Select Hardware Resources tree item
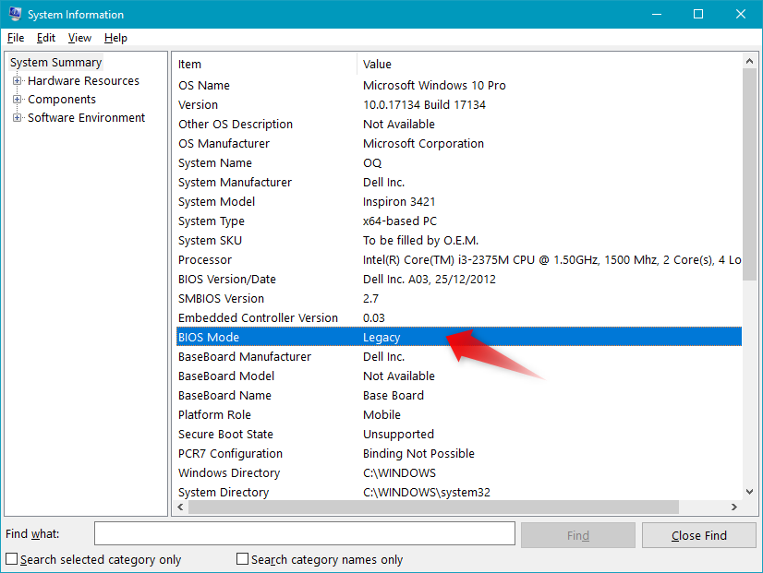 (83, 80)
